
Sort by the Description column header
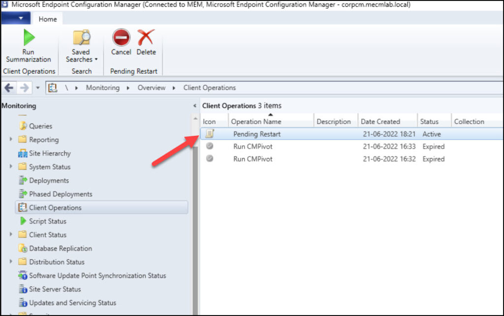click(x=336, y=122)
